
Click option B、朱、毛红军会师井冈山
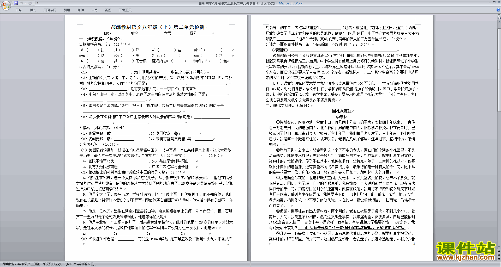tap(167, 161)
